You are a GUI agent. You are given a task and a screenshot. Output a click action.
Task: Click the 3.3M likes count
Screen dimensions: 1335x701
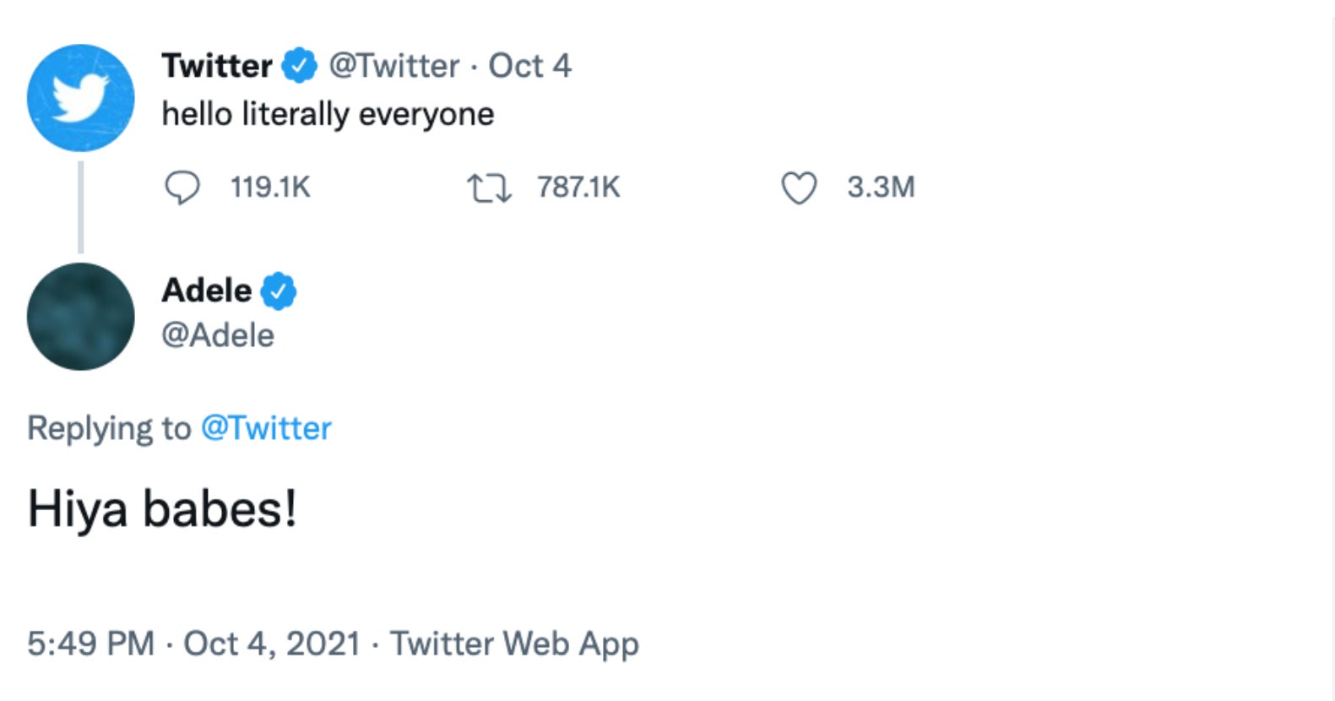pos(881,187)
